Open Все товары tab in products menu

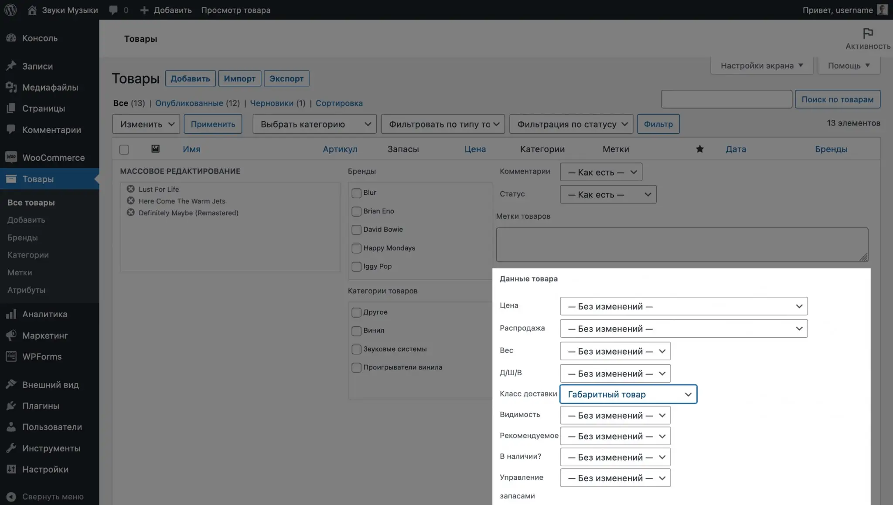[31, 202]
